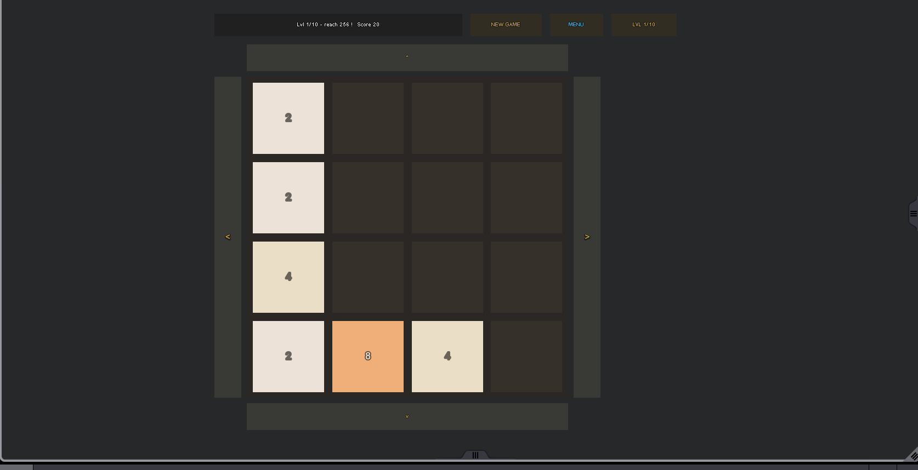The width and height of the screenshot is (918, 470).
Task: Shift tiles left using the < arrow
Action: (x=228, y=237)
